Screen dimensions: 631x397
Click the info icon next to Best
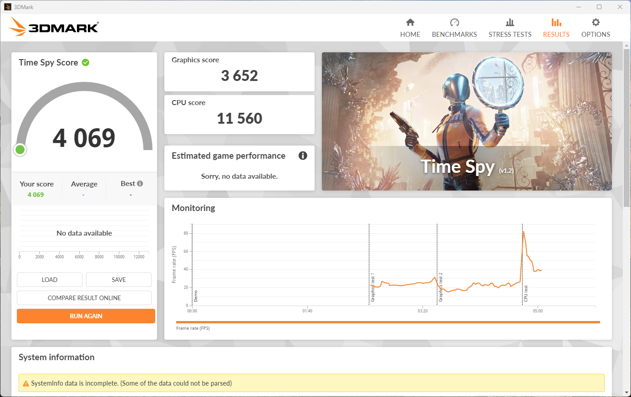(140, 184)
